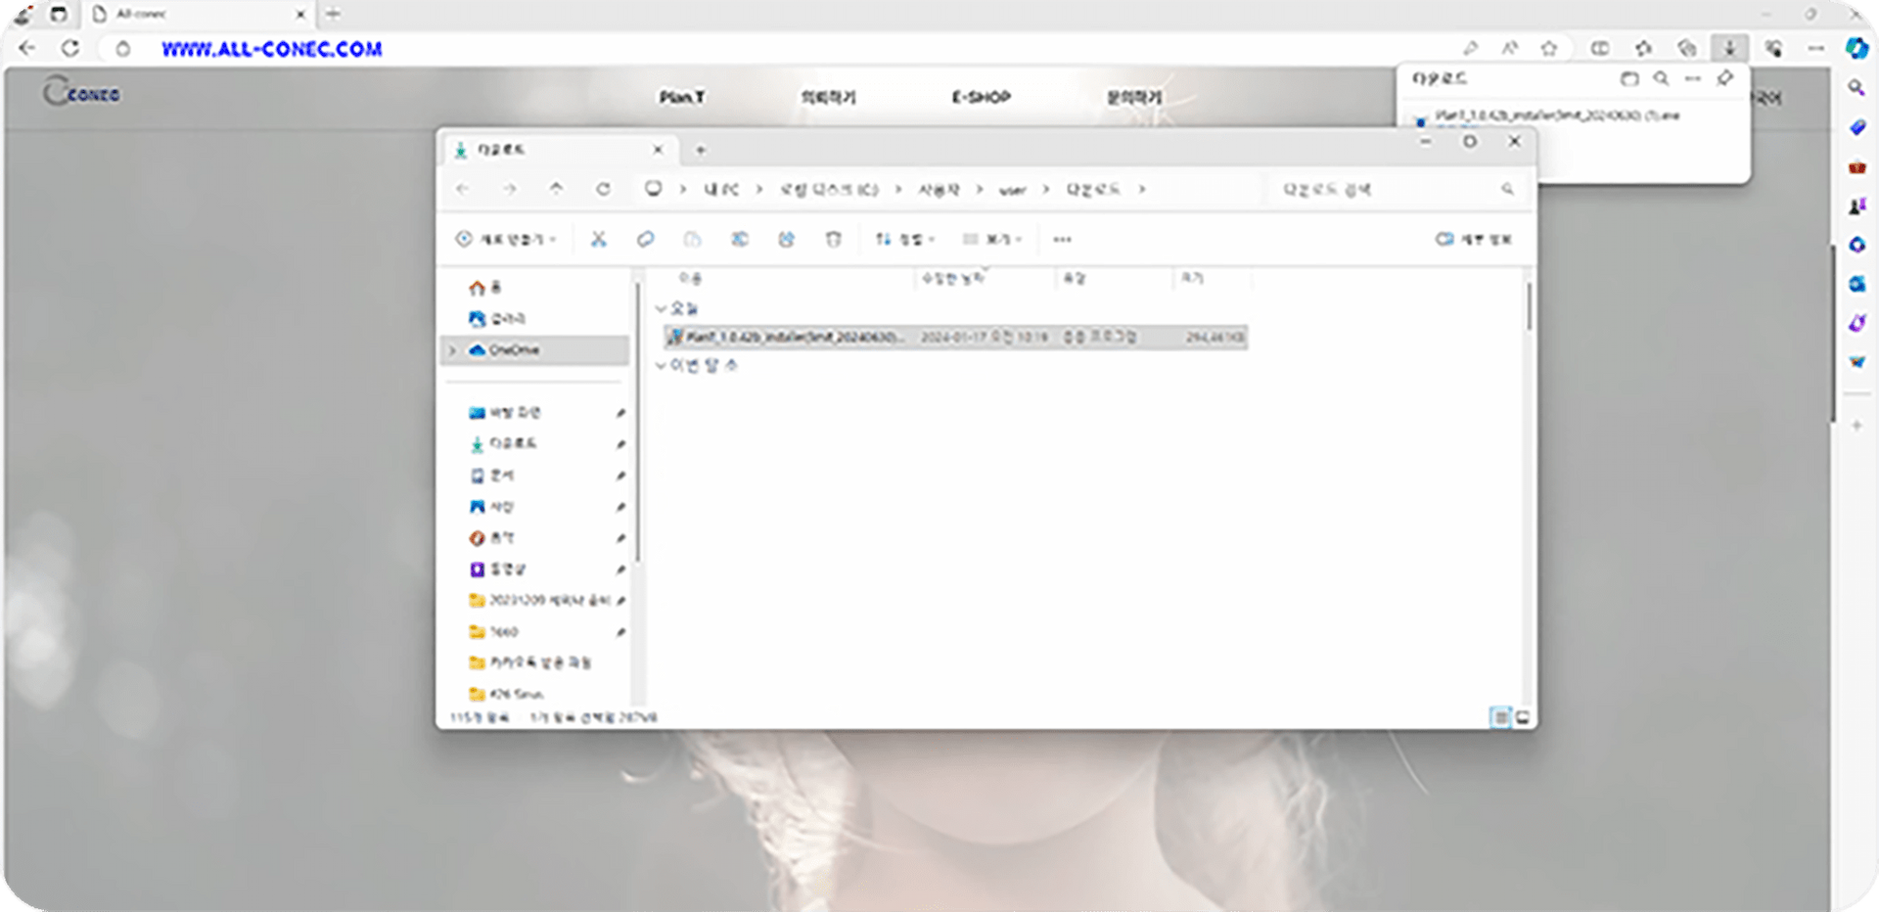Click the Name column header
The height and width of the screenshot is (912, 1879).
click(690, 279)
